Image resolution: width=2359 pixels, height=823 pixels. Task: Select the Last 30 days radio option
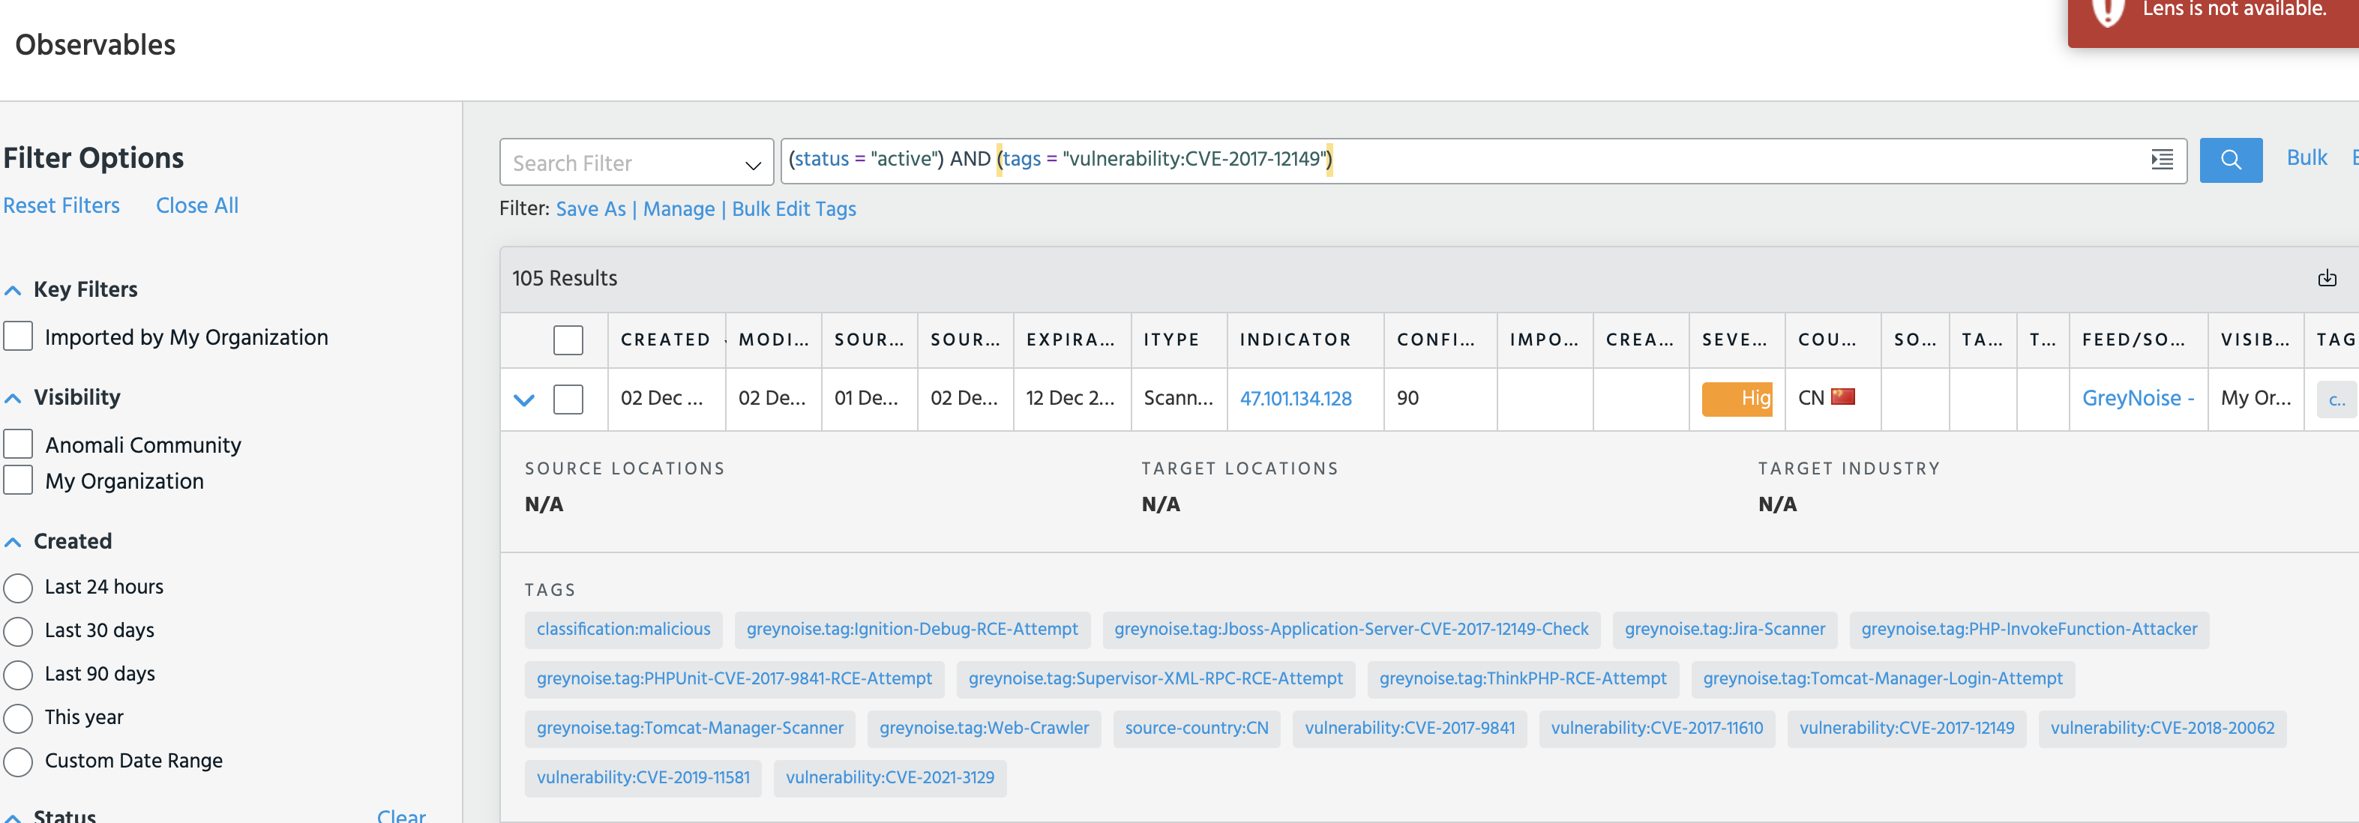(x=18, y=631)
